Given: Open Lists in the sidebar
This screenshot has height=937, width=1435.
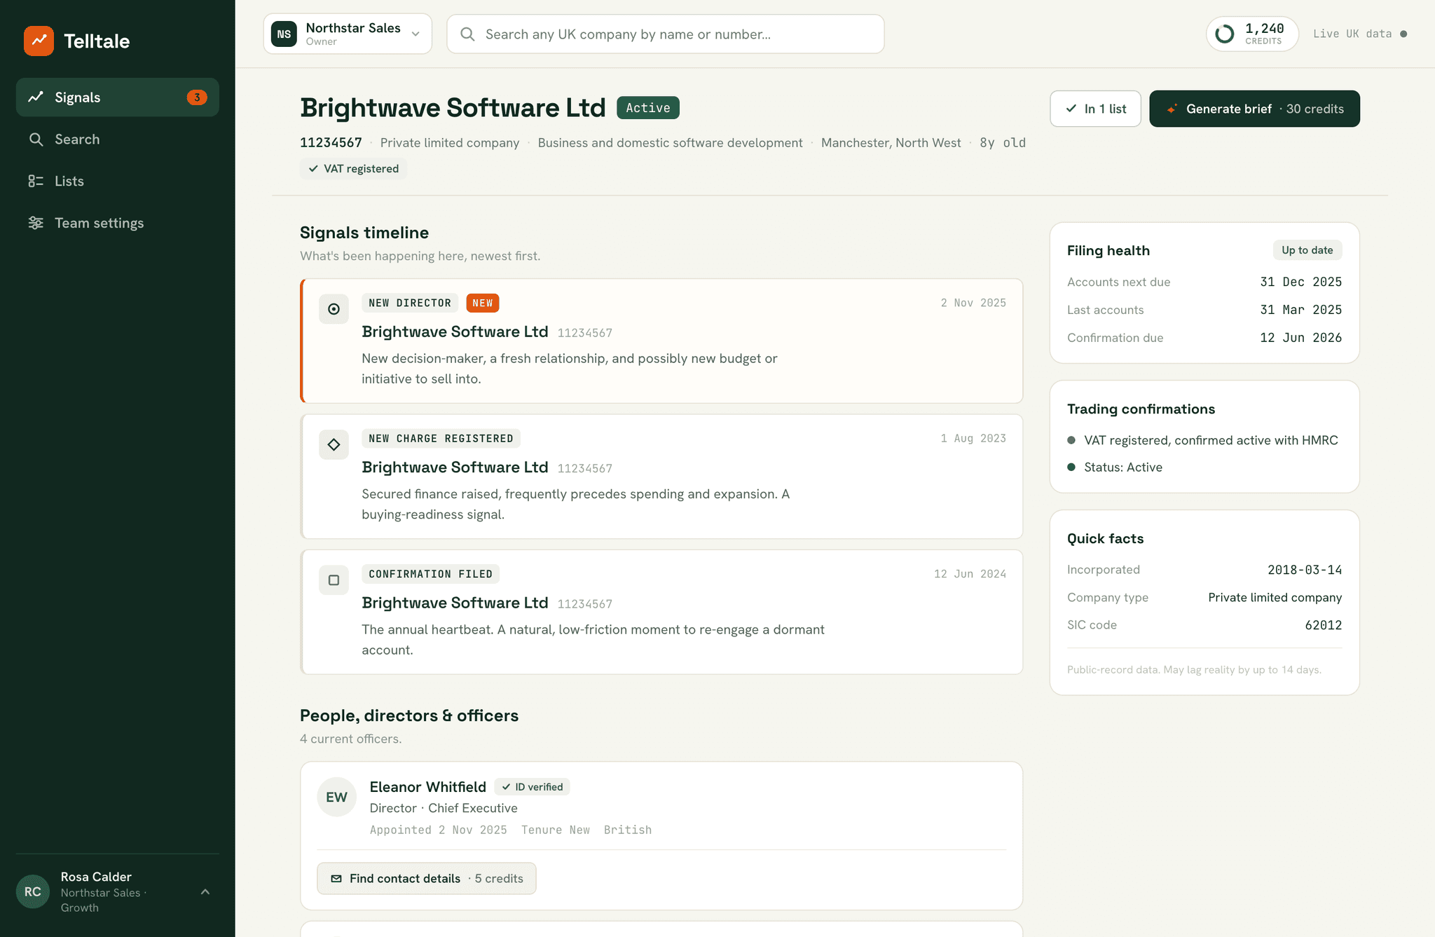Looking at the screenshot, I should [117, 181].
